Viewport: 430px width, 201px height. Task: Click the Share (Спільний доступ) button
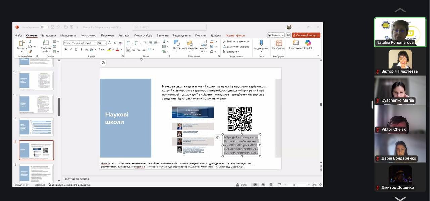306,35
